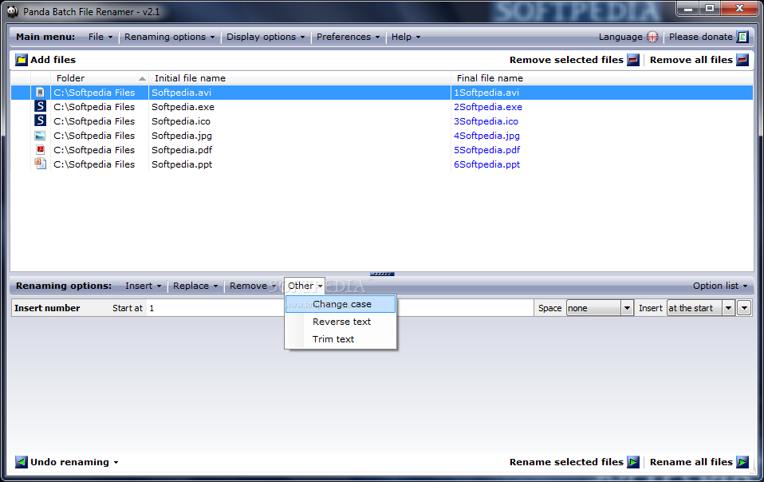Click Remove selected files
The image size is (764, 482).
coord(574,60)
